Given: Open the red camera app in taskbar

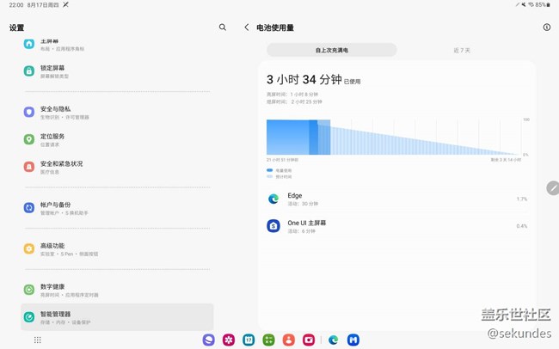Looking at the screenshot, I should tap(309, 340).
